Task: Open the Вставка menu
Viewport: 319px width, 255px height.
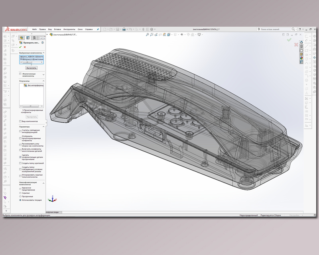Action: (x=57, y=29)
